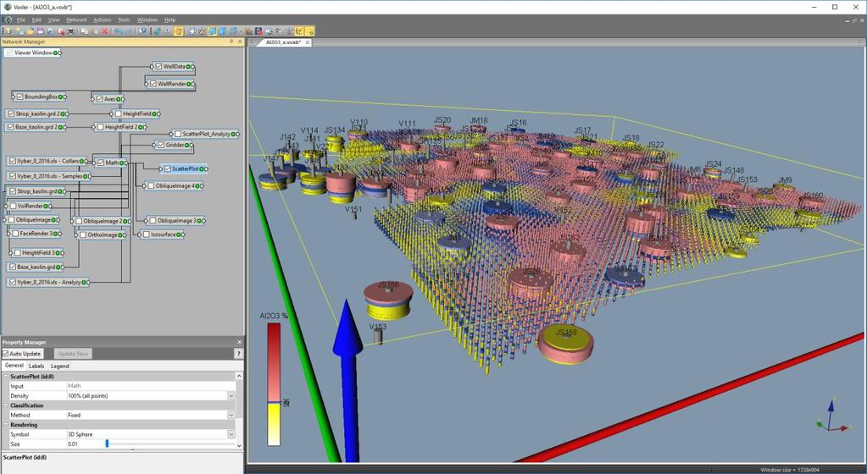
Task: Click the Voxler application icon in menu bar
Action: pyautogui.click(x=8, y=19)
